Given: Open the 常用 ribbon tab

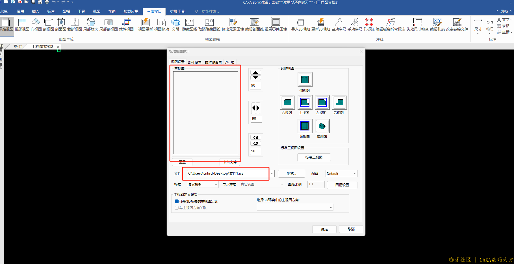Looking at the screenshot, I should (x=20, y=11).
